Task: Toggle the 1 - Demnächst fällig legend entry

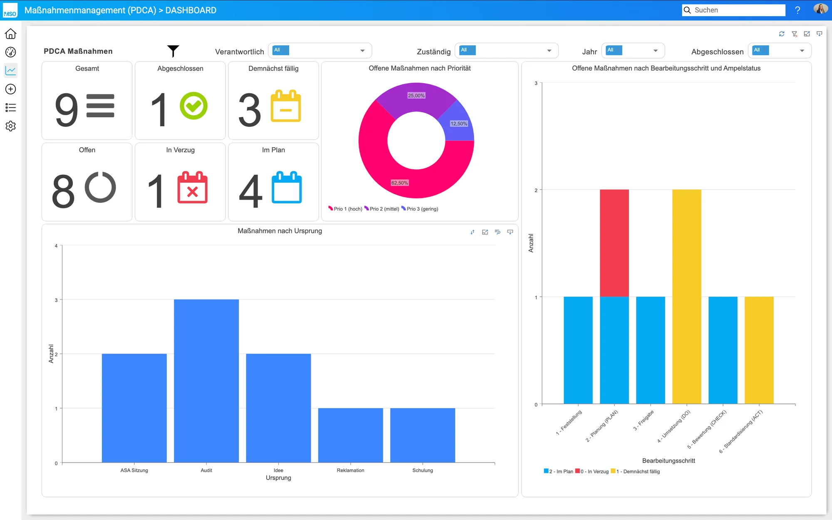Action: [x=635, y=471]
